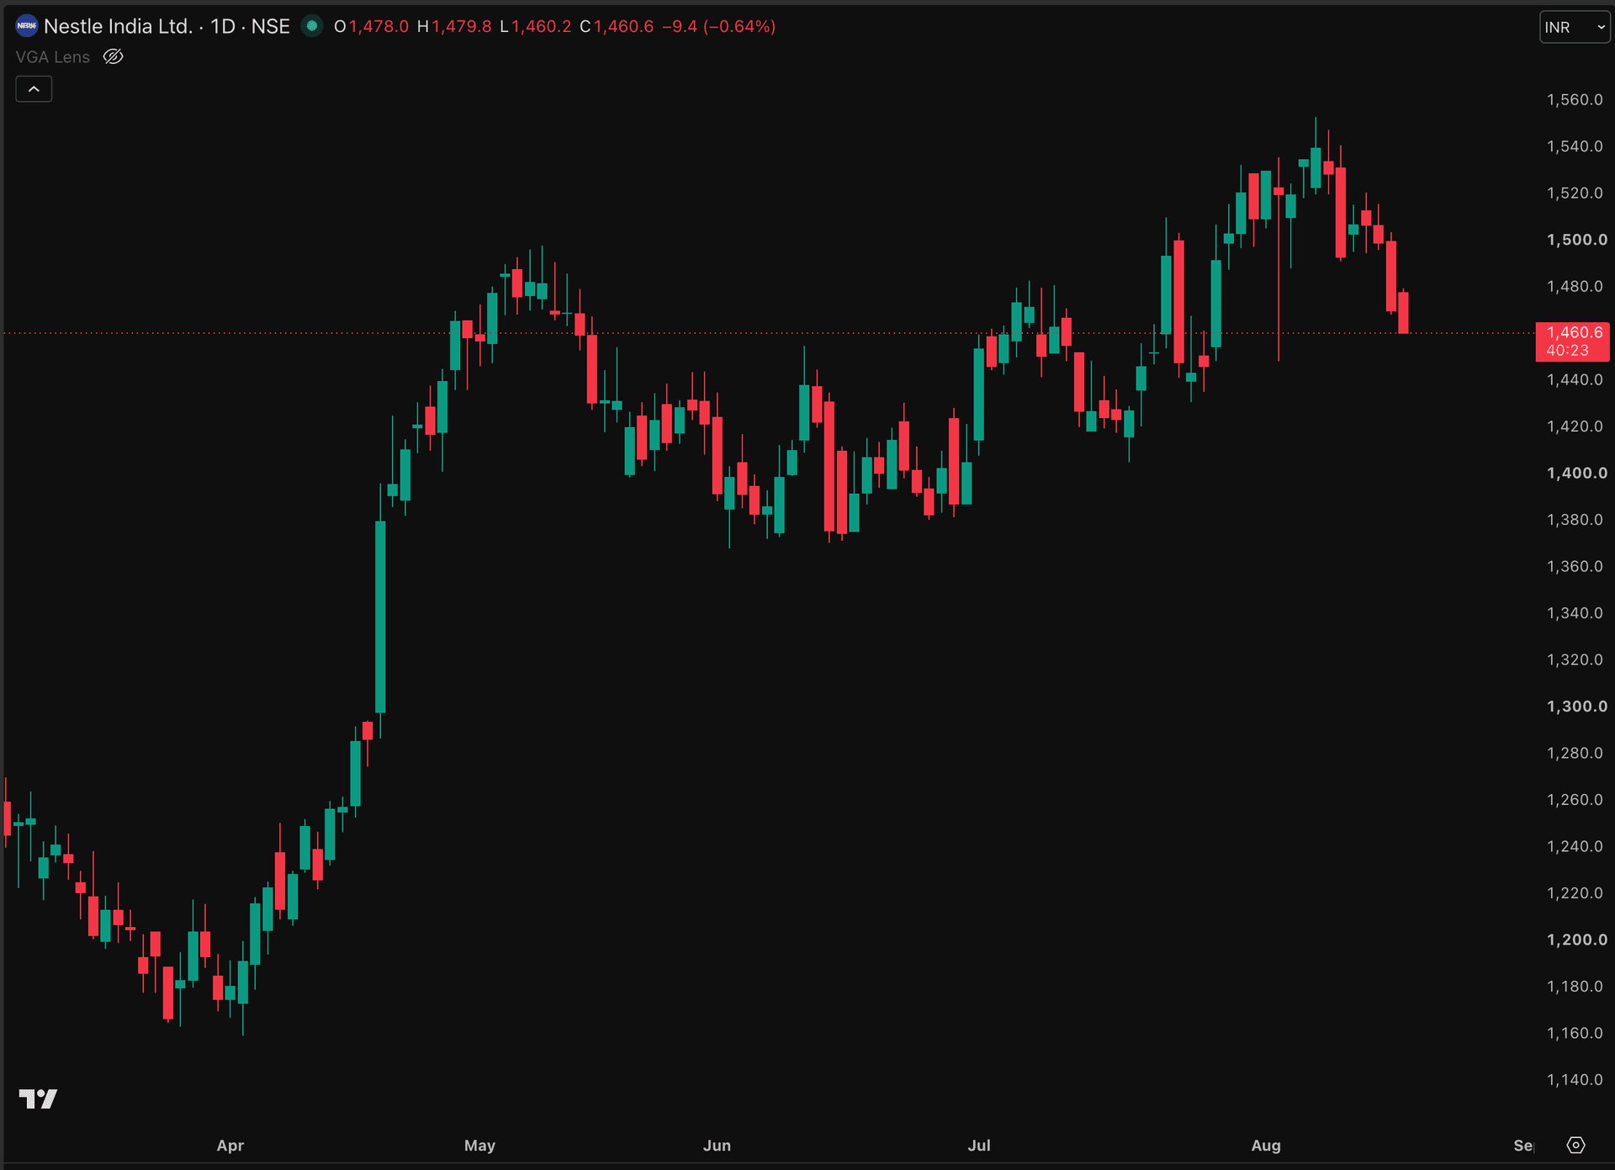Click the 1,440.0 price axis label

[1575, 379]
